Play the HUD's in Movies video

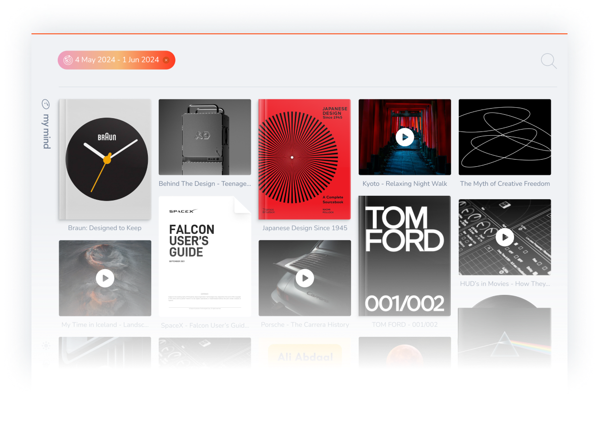505,237
